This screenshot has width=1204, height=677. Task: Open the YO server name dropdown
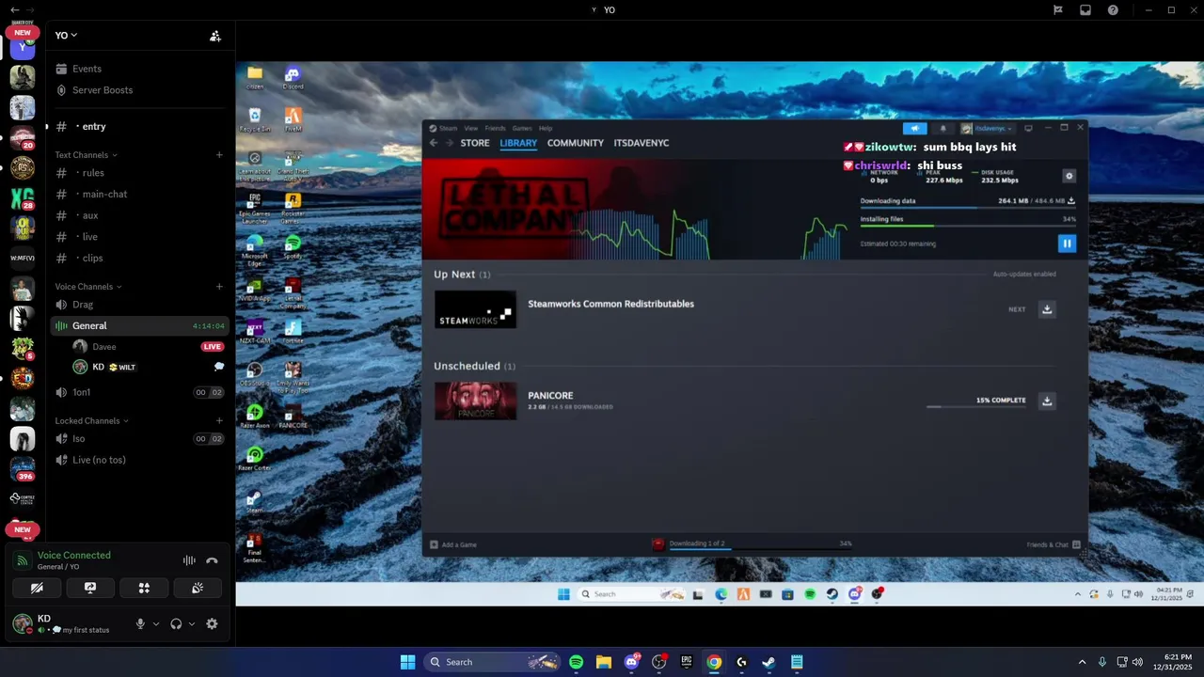(x=66, y=35)
